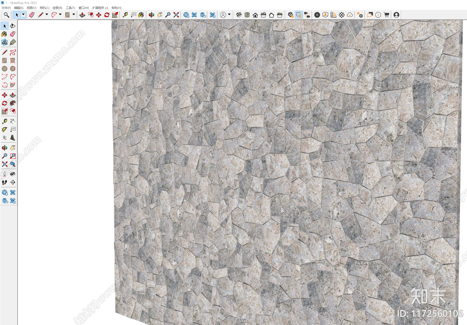Switch to Top view icon
467x325 pixels.
[x=247, y=15]
